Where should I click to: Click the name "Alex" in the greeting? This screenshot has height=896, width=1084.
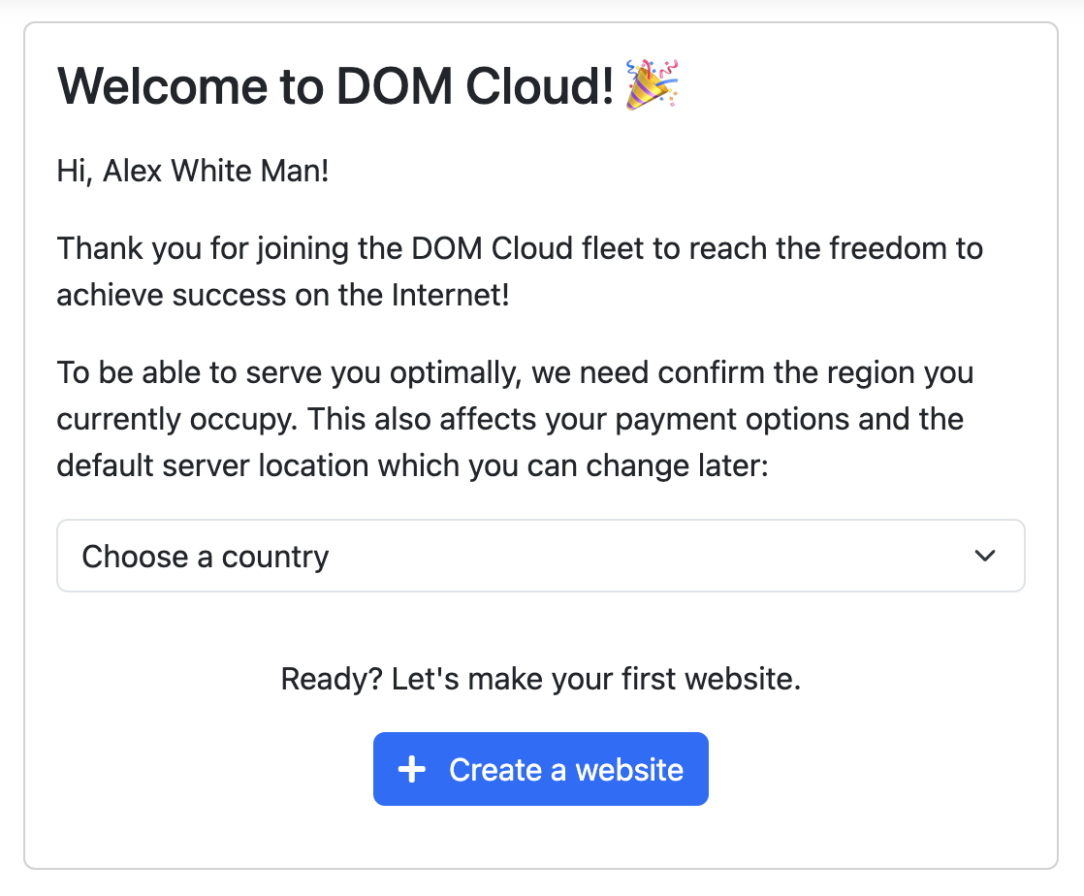tap(133, 172)
